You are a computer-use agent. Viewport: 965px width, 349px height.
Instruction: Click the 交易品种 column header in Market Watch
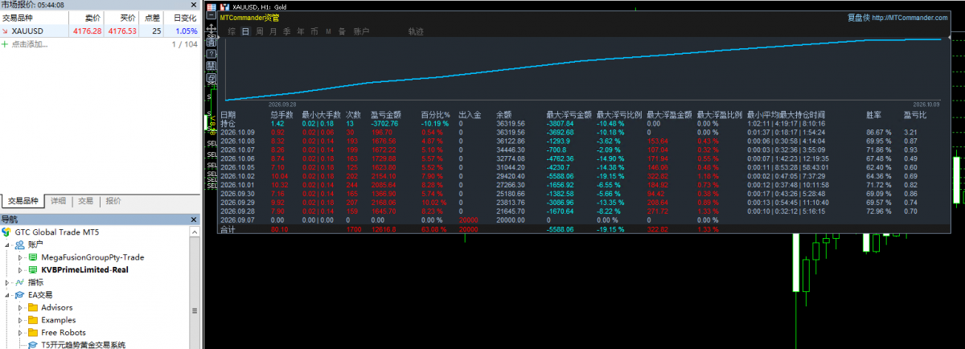click(x=33, y=17)
